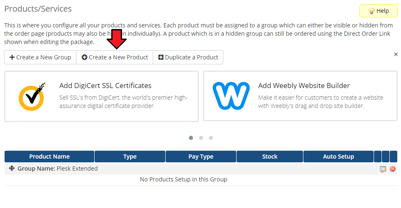
Task: Edit the Plesk Extended group
Action: [x=383, y=169]
